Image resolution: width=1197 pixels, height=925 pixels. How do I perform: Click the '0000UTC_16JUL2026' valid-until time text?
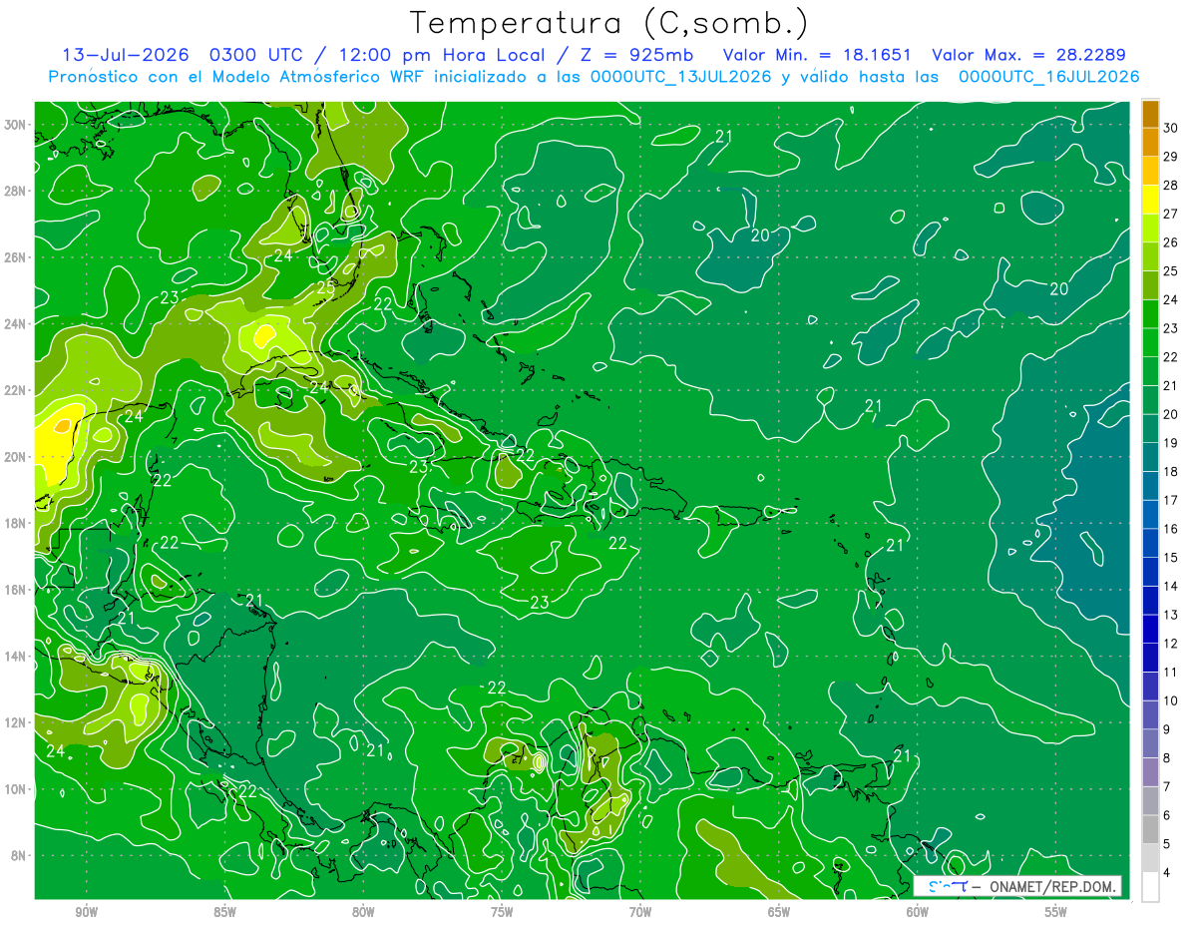pyautogui.click(x=1048, y=77)
